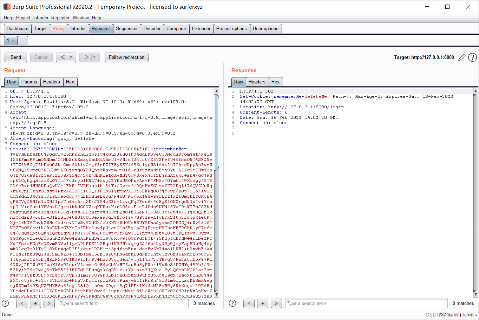The image size is (479, 320).
Task: Open the Project menu
Action: pos(23,18)
